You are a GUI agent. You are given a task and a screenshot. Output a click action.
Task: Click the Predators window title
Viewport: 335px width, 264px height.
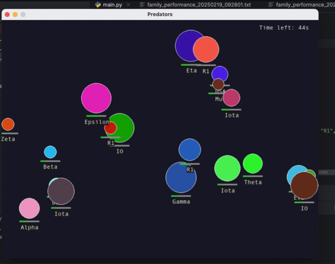pos(160,14)
